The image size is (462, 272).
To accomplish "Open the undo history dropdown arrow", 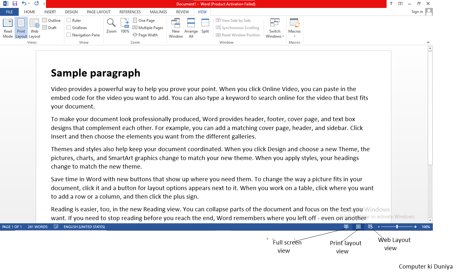I will 29,3.
